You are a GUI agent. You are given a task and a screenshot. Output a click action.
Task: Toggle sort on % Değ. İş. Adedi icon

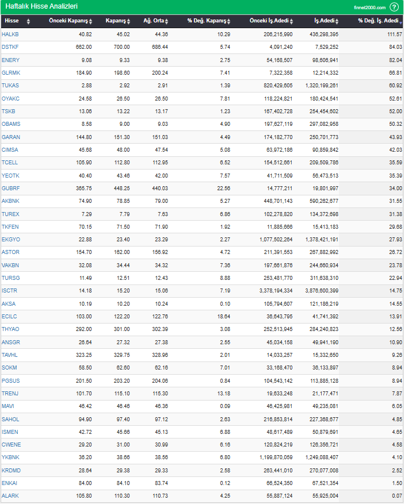401,21
